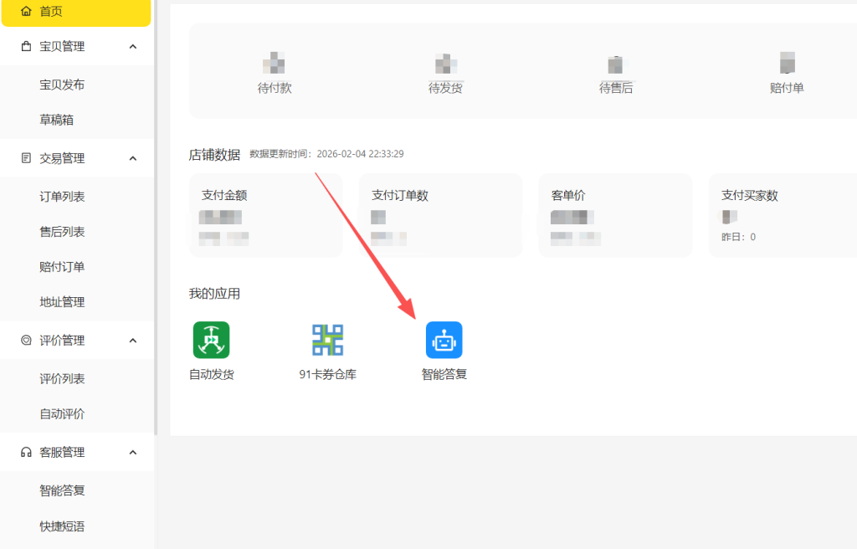Click the 客服管理 headset icon
This screenshot has width=857, height=549.
click(x=26, y=453)
